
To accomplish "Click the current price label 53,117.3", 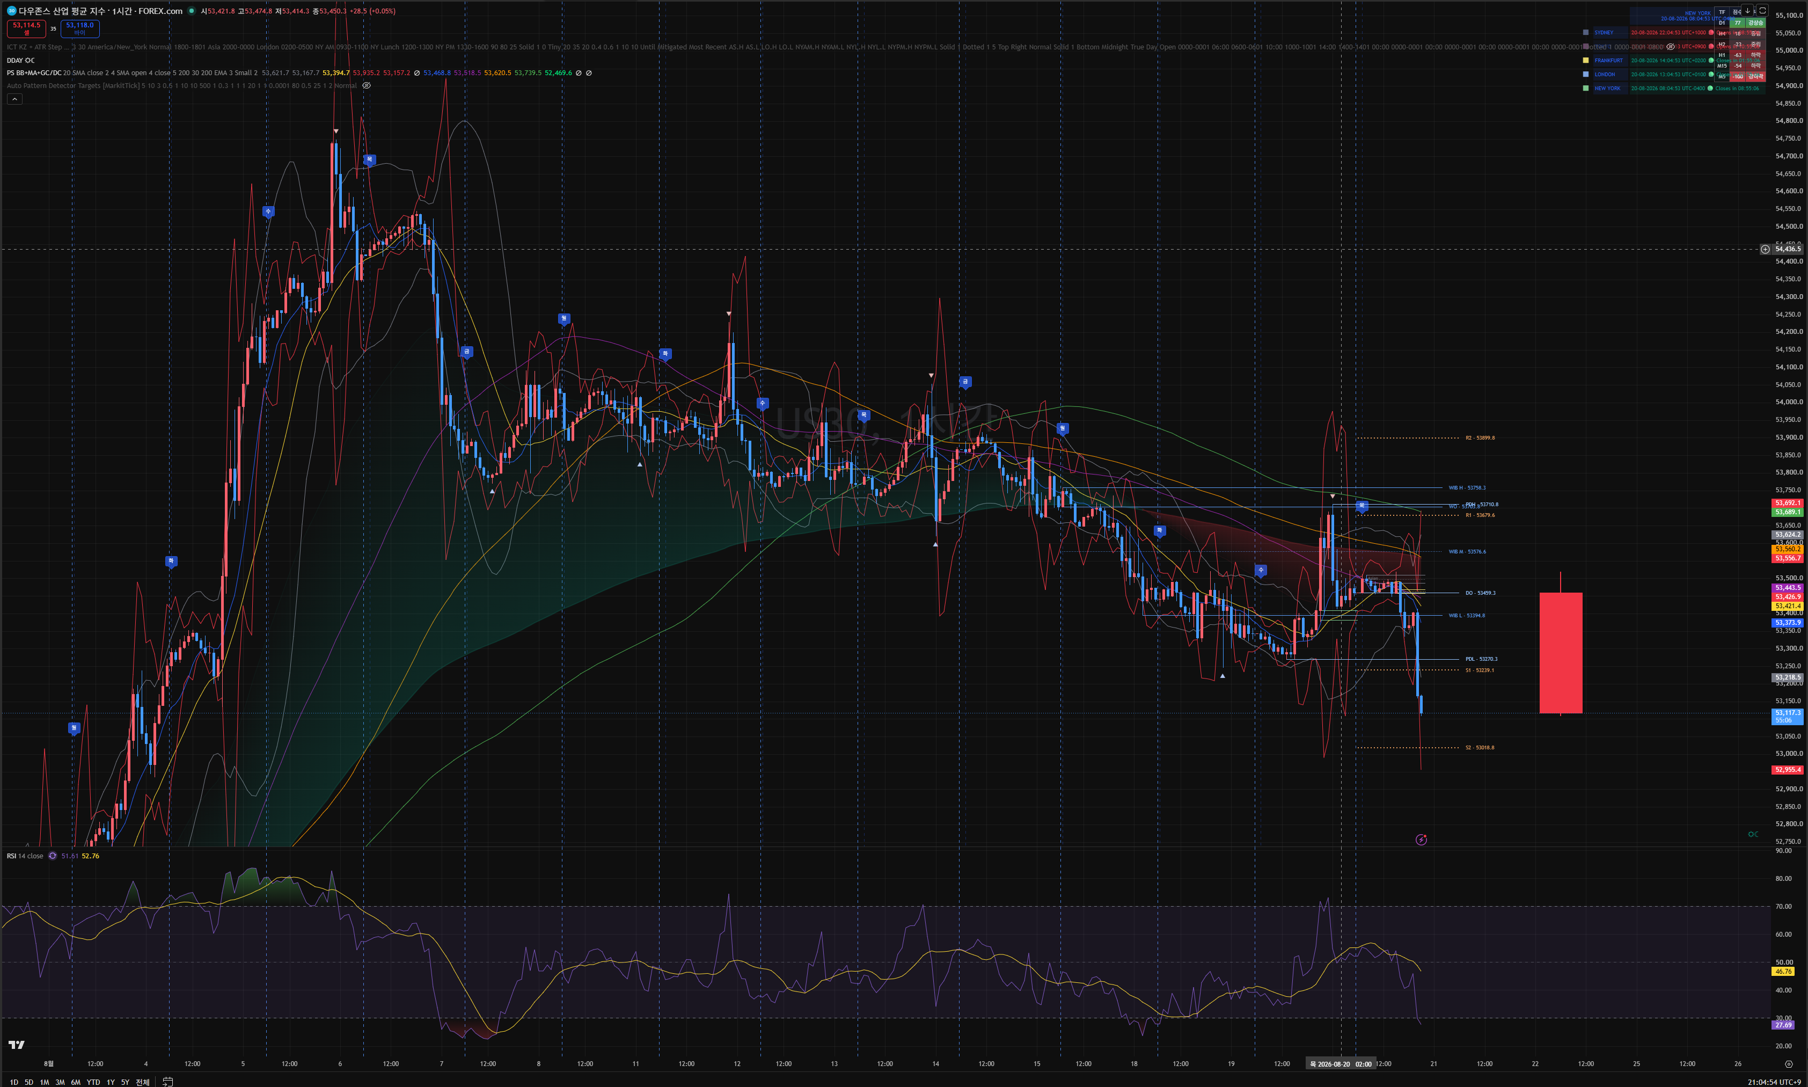I will click(x=1788, y=713).
